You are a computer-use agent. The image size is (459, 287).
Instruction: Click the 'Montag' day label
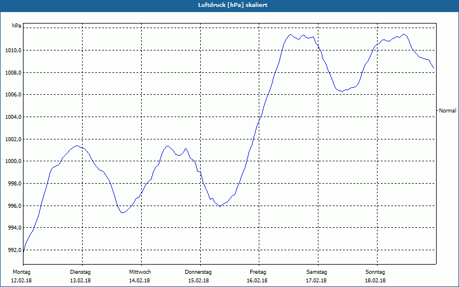[x=21, y=272]
